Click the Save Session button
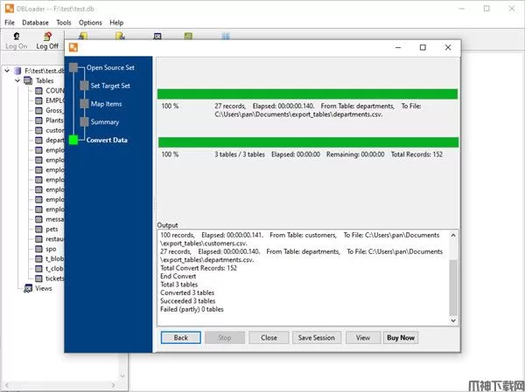525x392 pixels. 316,337
